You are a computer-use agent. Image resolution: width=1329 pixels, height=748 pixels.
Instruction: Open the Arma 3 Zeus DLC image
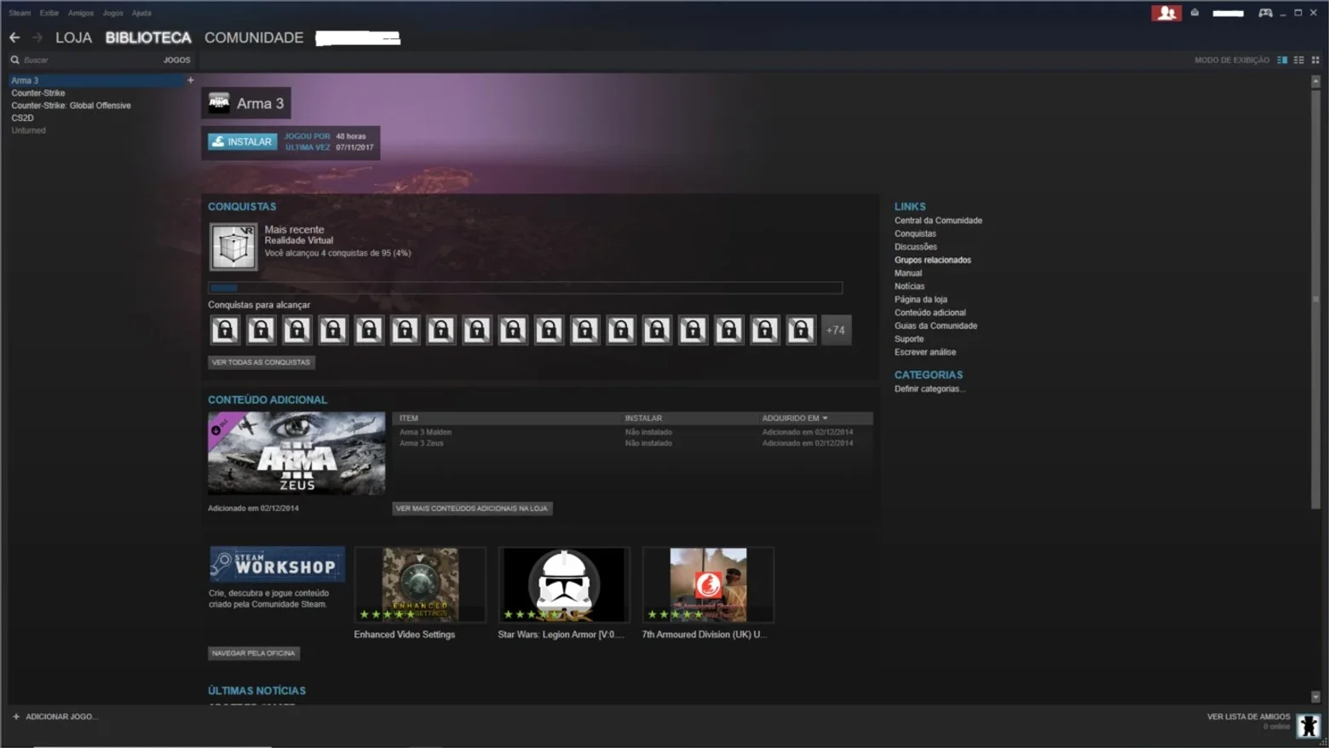tap(296, 453)
